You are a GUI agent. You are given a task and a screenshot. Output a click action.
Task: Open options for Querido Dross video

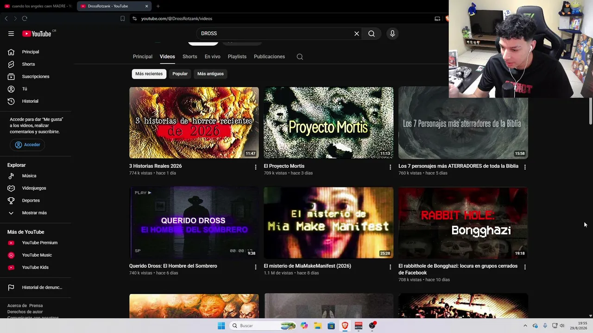pyautogui.click(x=256, y=267)
